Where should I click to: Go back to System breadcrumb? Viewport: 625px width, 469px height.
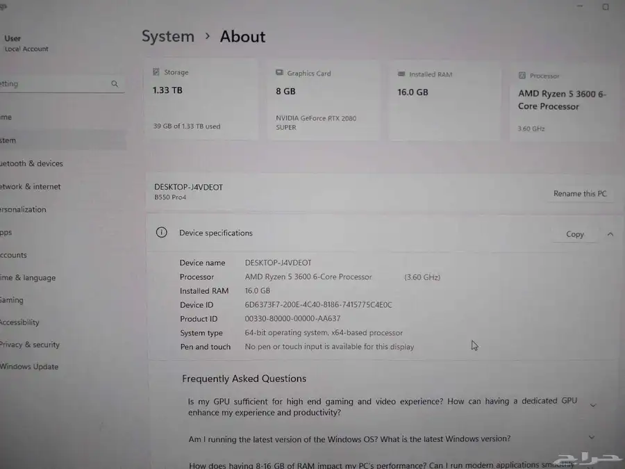point(168,36)
